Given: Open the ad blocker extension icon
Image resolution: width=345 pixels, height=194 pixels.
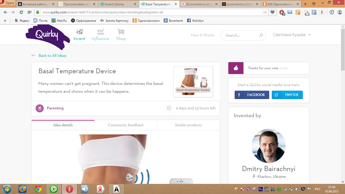Looking at the screenshot, I should pyautogui.click(x=282, y=12).
